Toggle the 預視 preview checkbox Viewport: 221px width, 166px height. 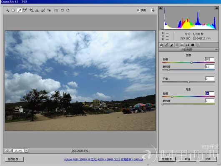138,10
